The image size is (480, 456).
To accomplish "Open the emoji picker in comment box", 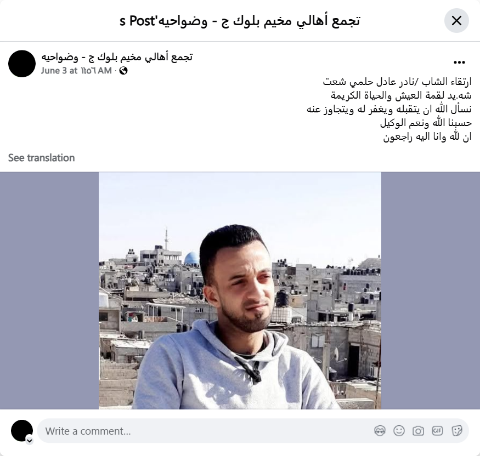I will (399, 431).
